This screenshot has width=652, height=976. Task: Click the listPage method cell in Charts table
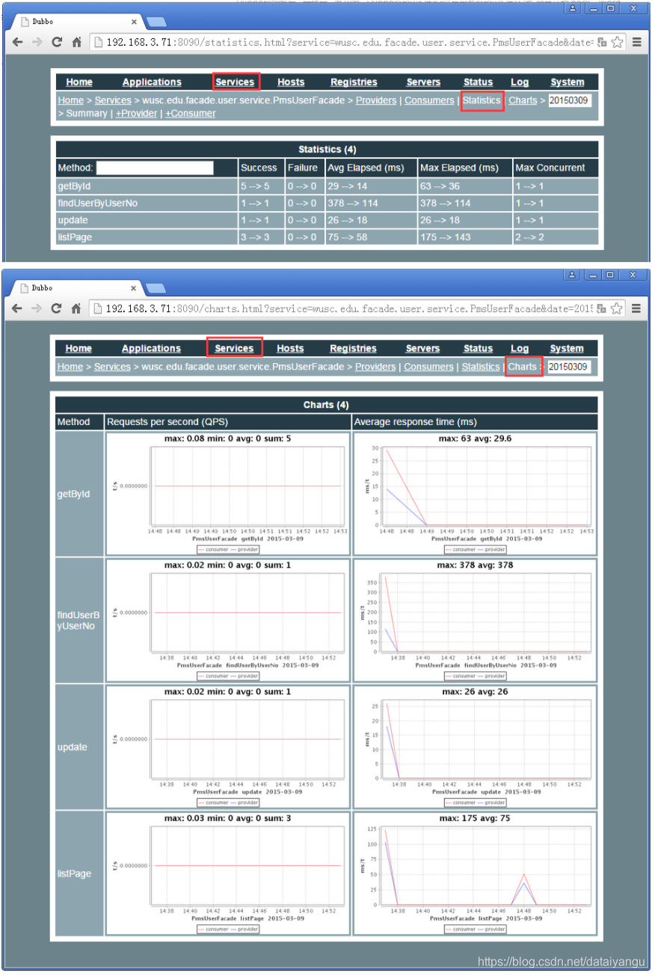click(79, 873)
